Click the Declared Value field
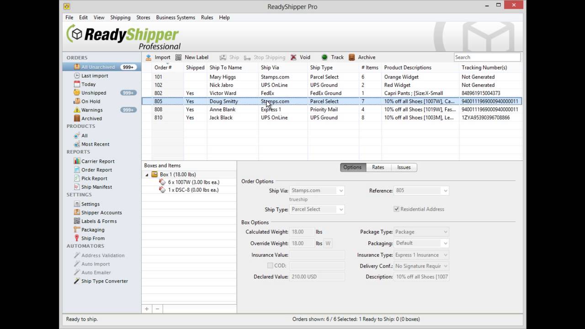 tap(317, 277)
